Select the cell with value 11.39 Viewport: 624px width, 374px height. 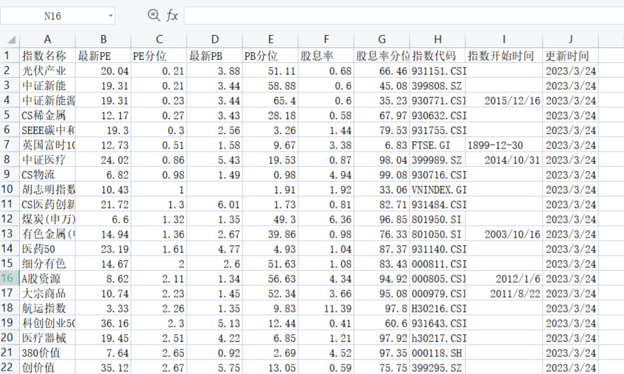coord(326,309)
